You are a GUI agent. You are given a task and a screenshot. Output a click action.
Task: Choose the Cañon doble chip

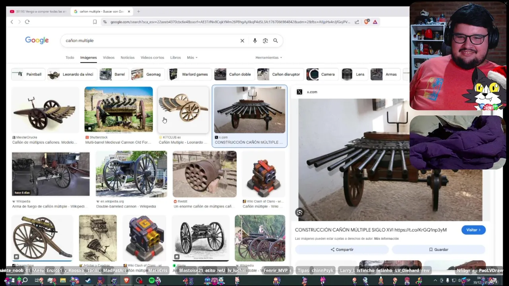(x=234, y=74)
